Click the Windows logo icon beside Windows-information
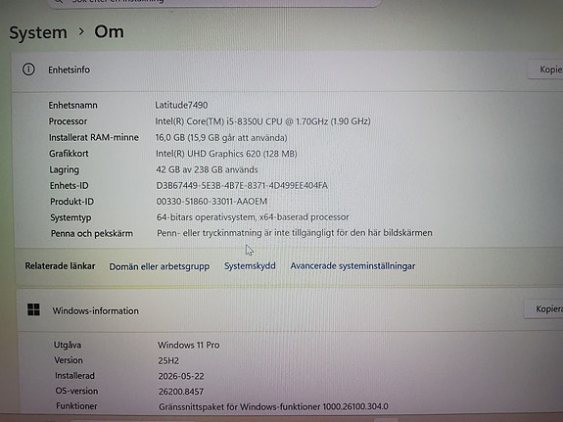The height and width of the screenshot is (422, 563). [33, 309]
